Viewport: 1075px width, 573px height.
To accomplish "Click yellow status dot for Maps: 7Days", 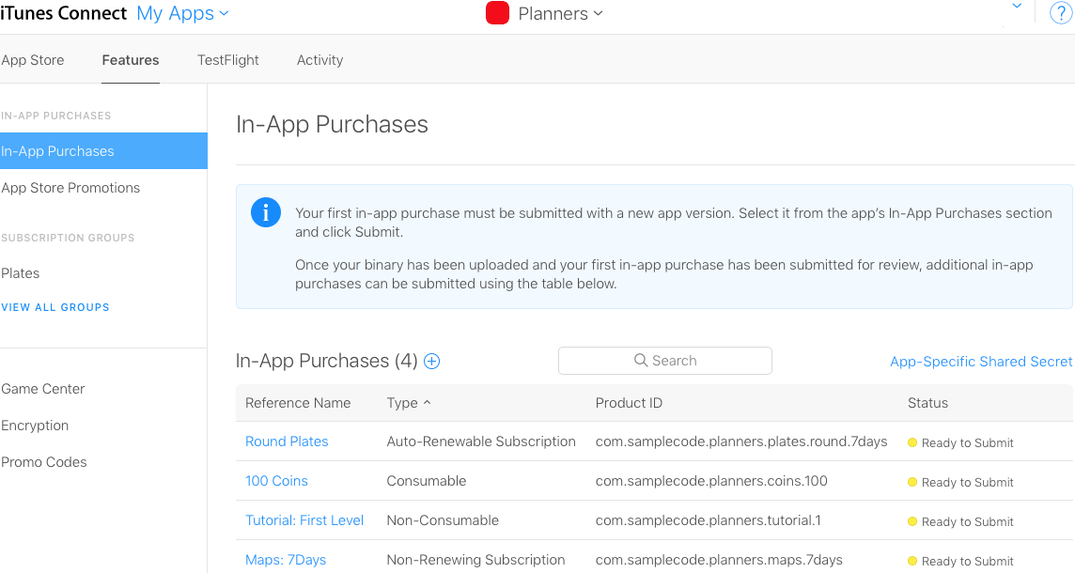I will click(911, 561).
